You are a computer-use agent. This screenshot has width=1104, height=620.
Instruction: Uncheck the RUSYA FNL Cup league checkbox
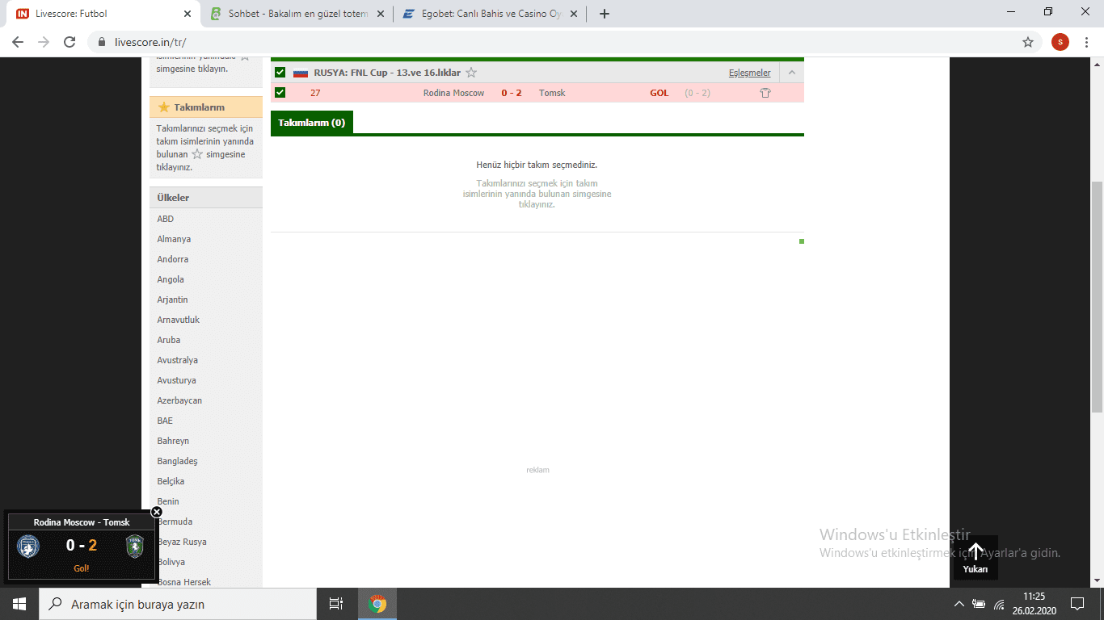tap(280, 73)
